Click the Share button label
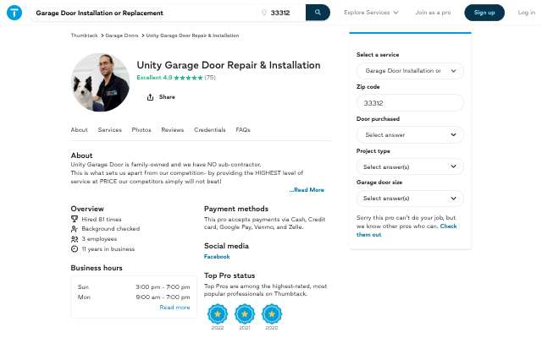This screenshot has height=338, width=542. pyautogui.click(x=167, y=97)
